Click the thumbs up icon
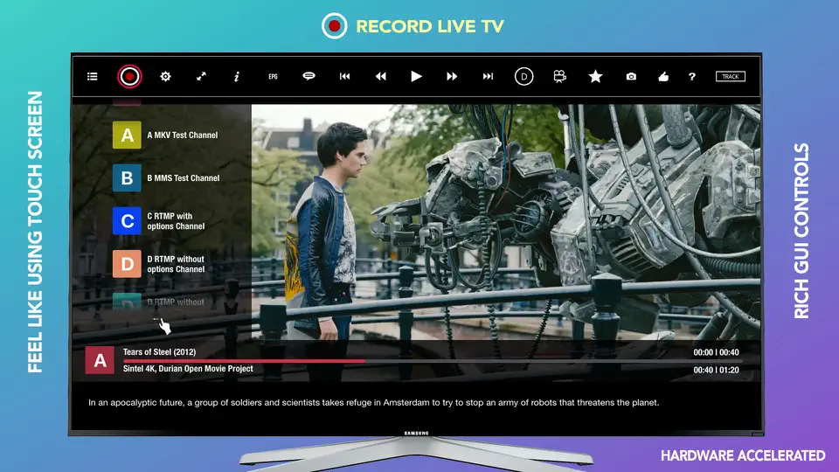This screenshot has height=472, width=839. click(x=663, y=77)
